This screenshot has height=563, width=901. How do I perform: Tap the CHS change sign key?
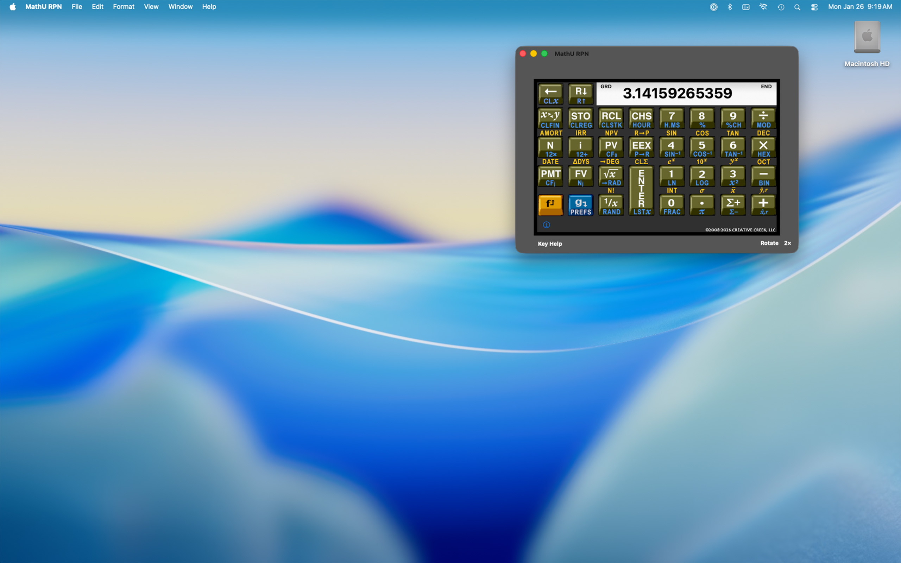642,119
